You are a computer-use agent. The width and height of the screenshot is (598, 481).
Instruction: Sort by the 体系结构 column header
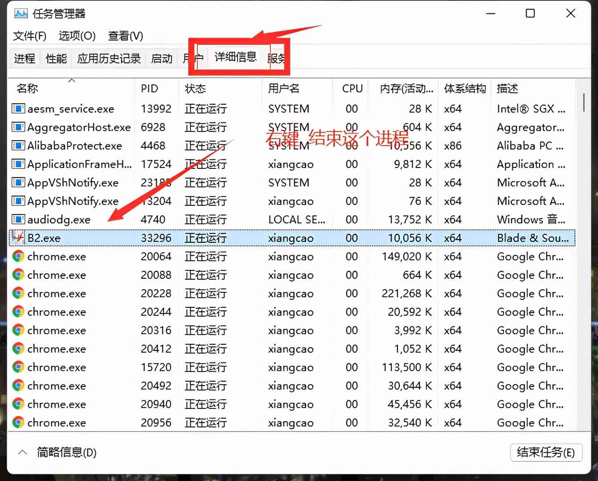pyautogui.click(x=465, y=89)
